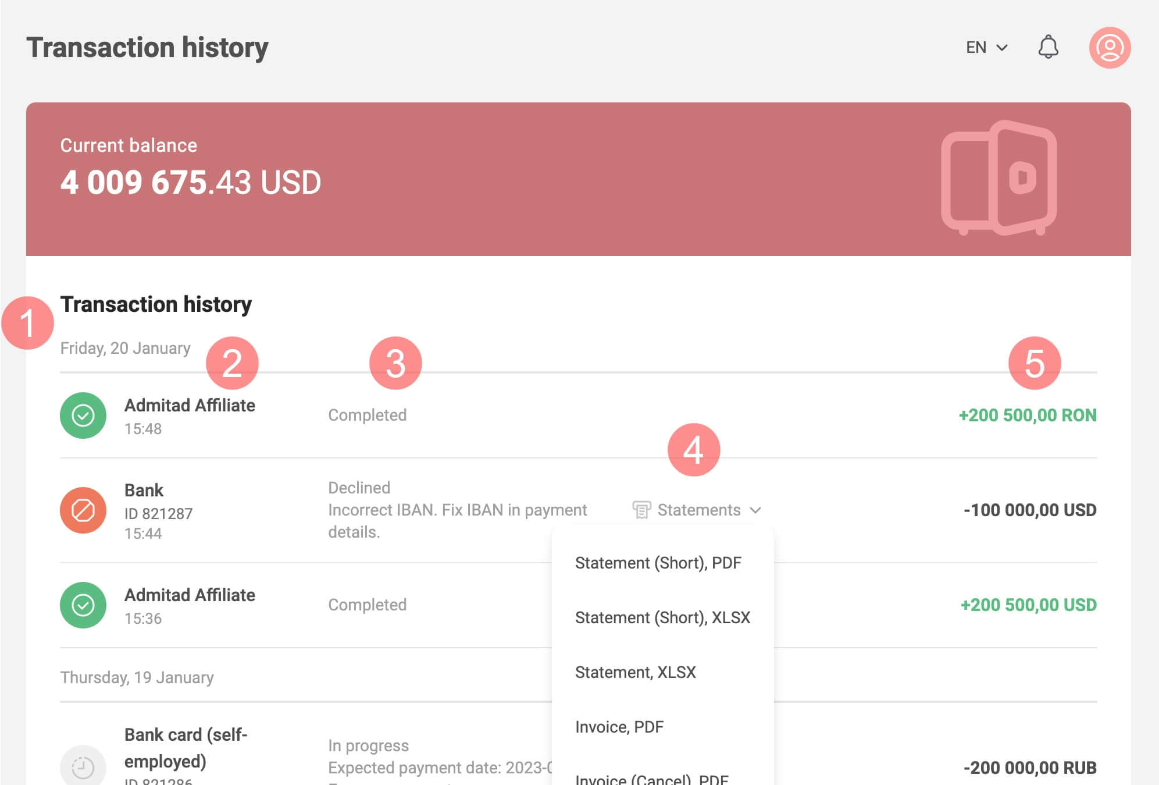This screenshot has height=785, width=1159.
Task: Click Completed status of 15:48 transaction
Action: (367, 415)
